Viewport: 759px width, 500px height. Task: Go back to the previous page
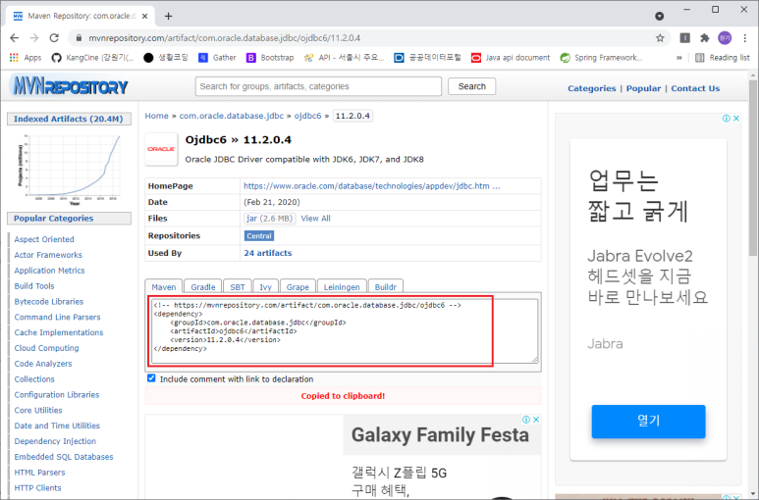tap(15, 37)
